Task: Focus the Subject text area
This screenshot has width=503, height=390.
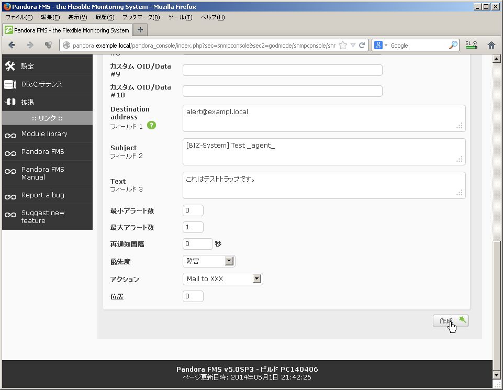Action: click(324, 152)
